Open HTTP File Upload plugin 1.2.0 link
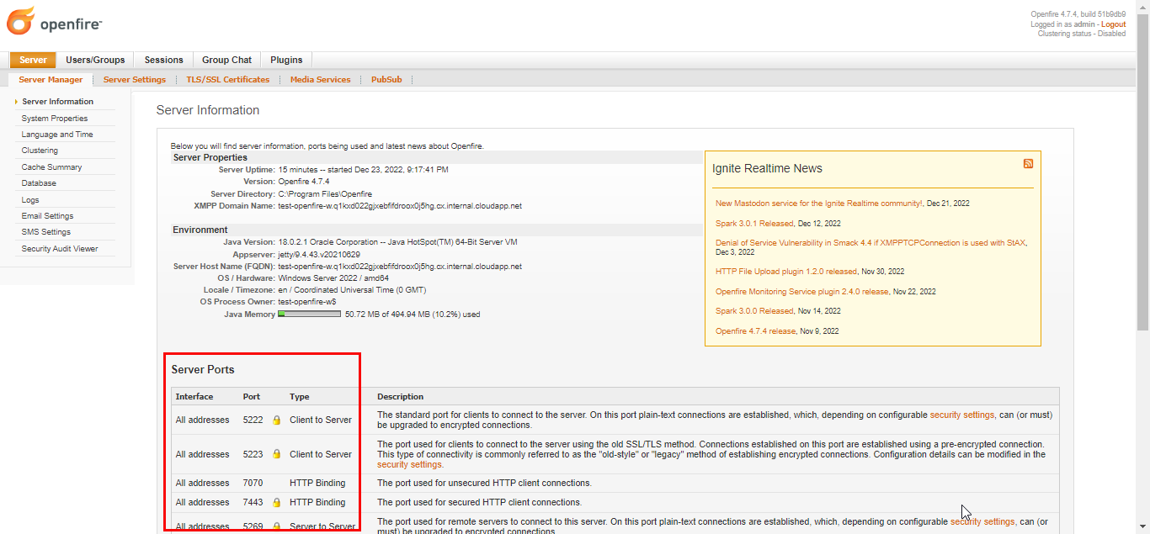The width and height of the screenshot is (1150, 534). pos(786,272)
